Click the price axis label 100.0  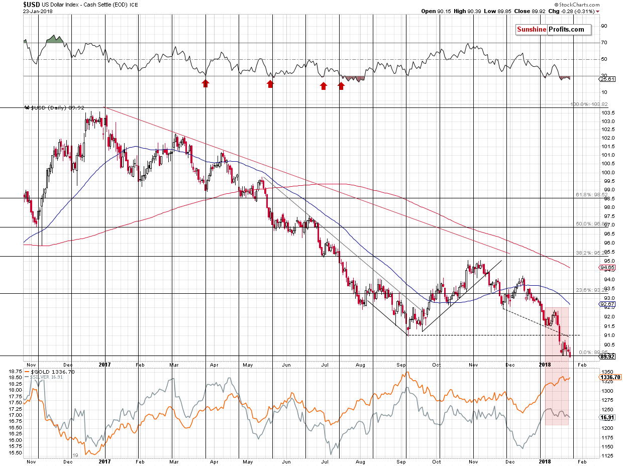click(x=607, y=172)
